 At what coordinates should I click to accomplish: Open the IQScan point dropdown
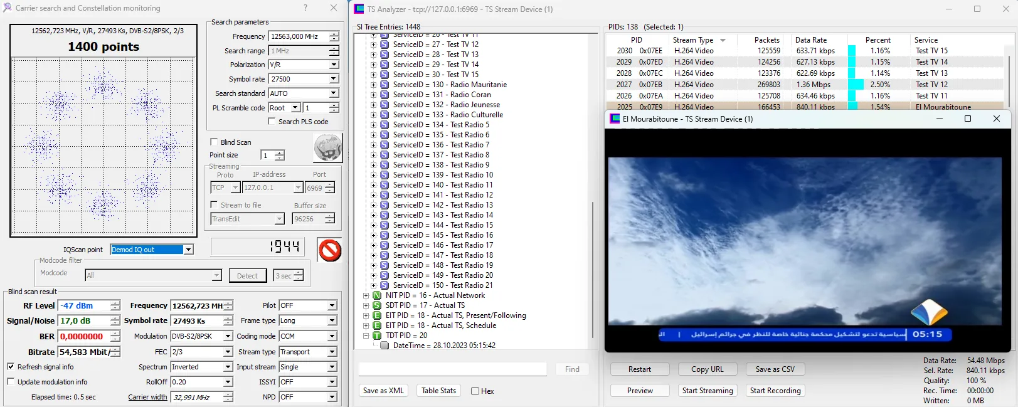click(188, 250)
